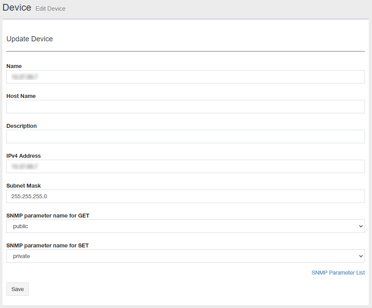Click the chevron arrow on the 'public' select box
This screenshot has width=372, height=308.
click(x=360, y=226)
